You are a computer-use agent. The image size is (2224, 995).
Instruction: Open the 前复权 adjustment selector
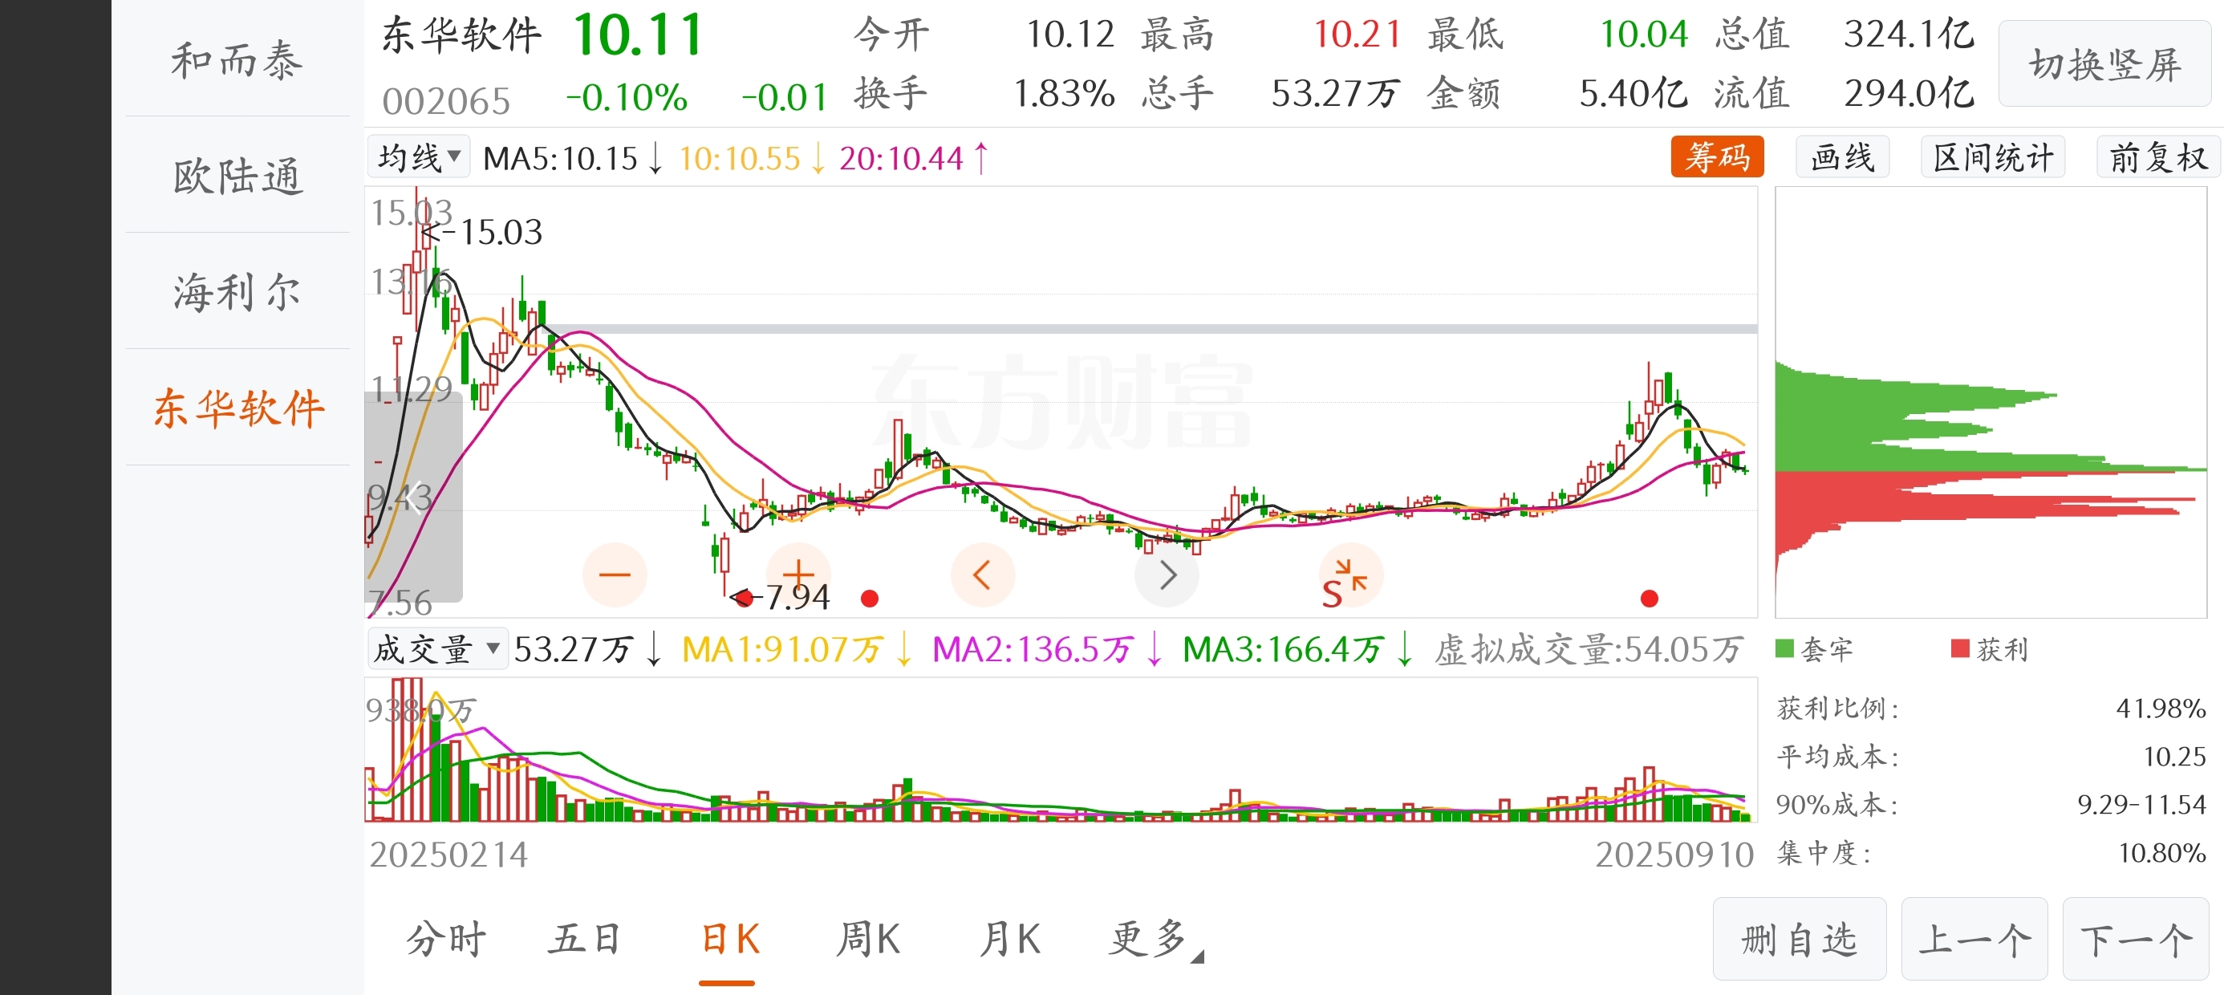tap(2157, 157)
